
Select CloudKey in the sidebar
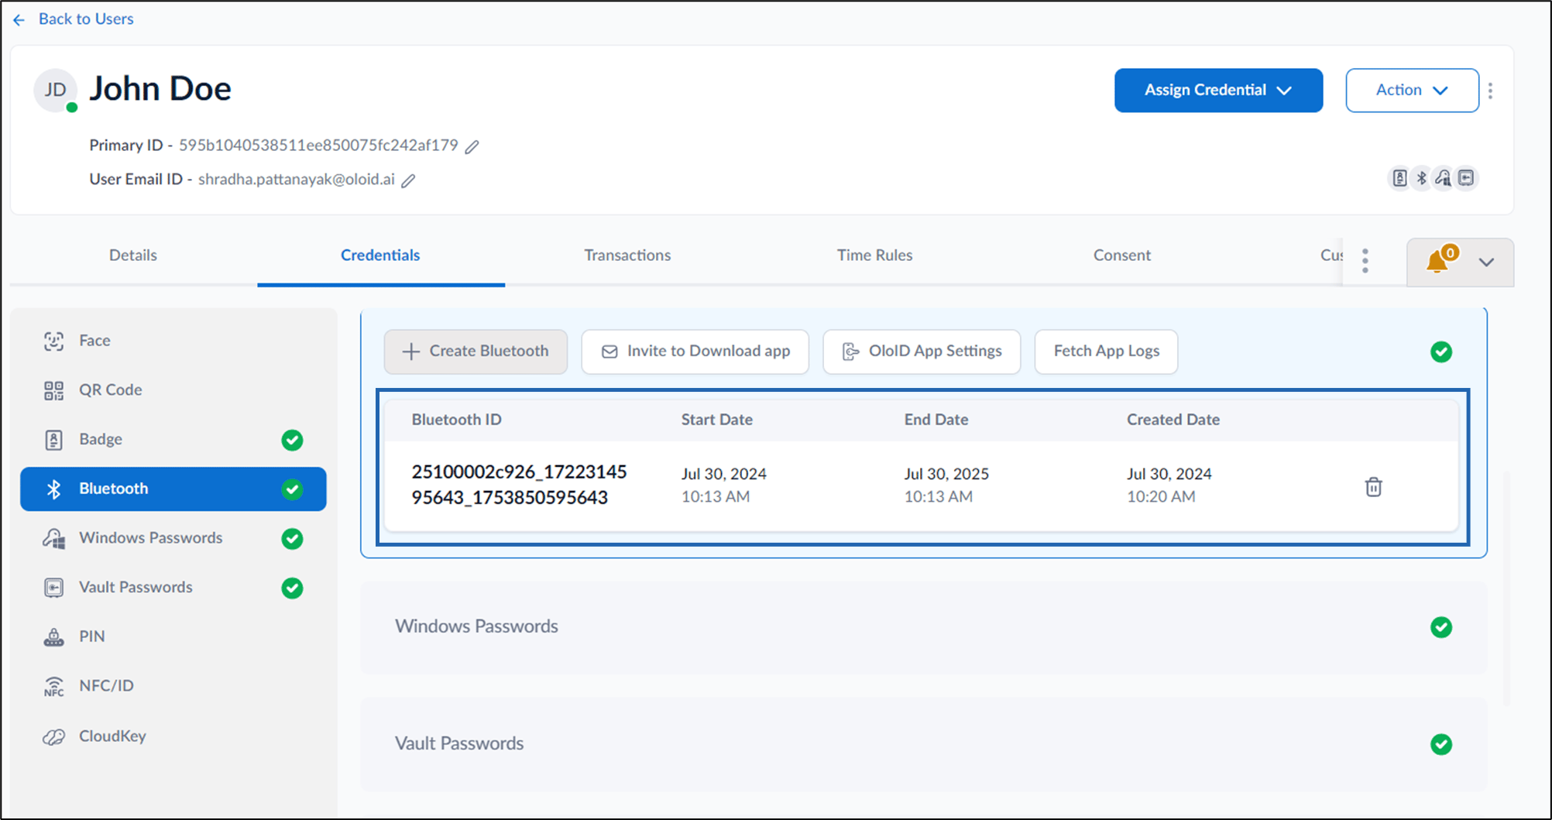173,736
